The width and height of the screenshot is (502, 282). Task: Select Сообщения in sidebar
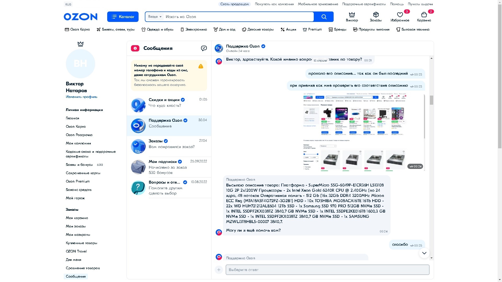coord(76,277)
